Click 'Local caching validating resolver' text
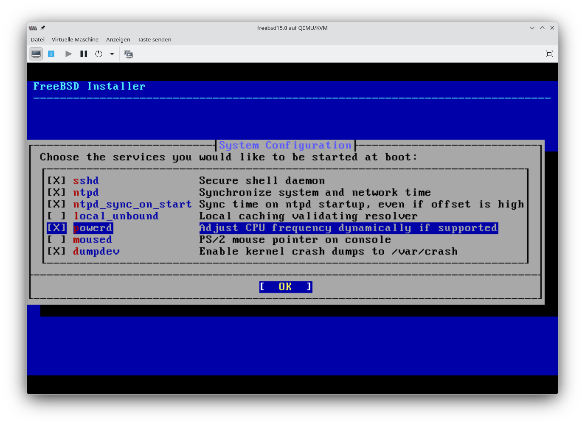Viewport: 585px width, 426px height. point(308,216)
